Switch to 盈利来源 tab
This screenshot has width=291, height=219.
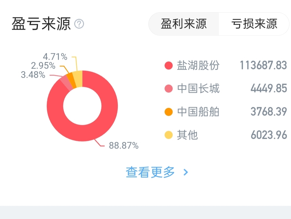pyautogui.click(x=184, y=24)
